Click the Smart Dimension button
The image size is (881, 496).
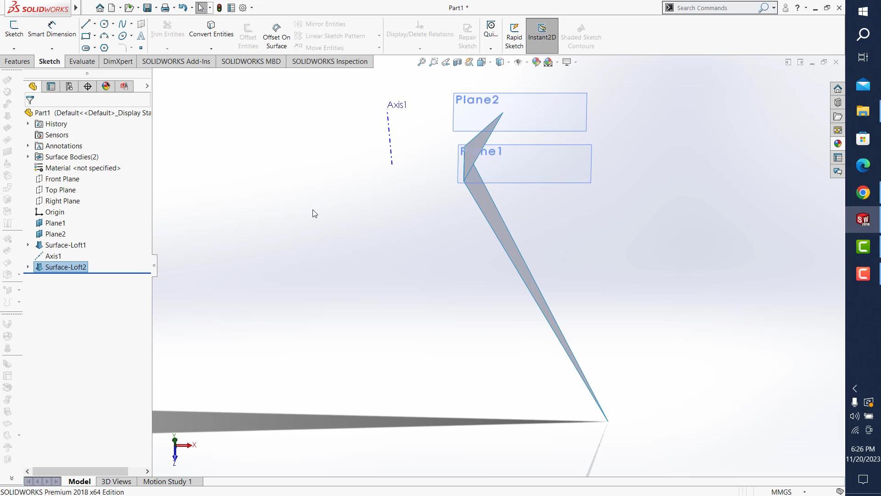tap(52, 28)
